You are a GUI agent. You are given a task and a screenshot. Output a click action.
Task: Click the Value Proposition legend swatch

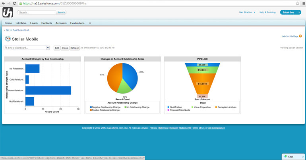tap(192, 107)
